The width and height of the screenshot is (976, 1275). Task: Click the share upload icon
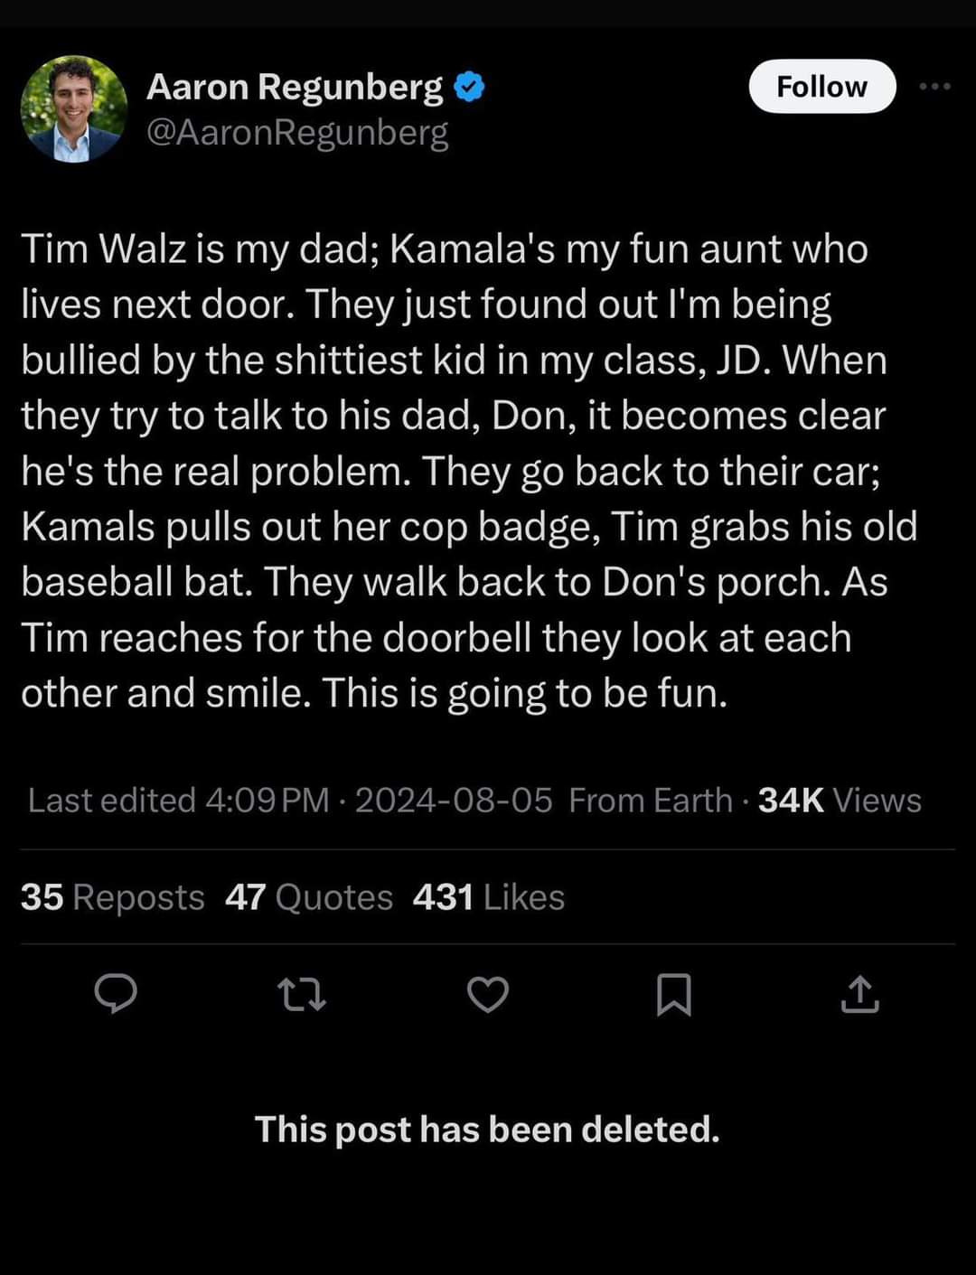pos(859,995)
